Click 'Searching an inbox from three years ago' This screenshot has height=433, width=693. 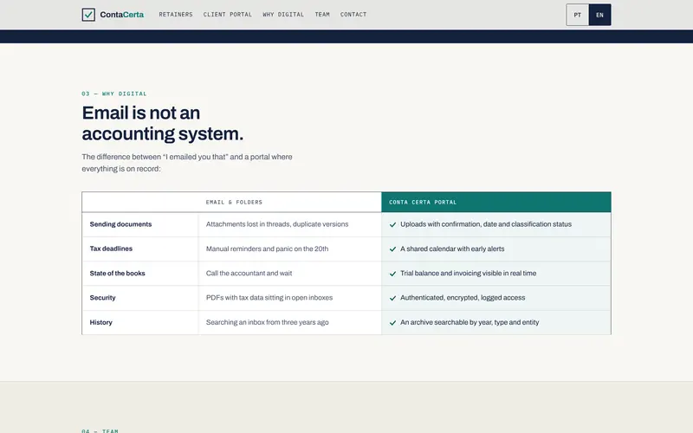[x=268, y=322]
